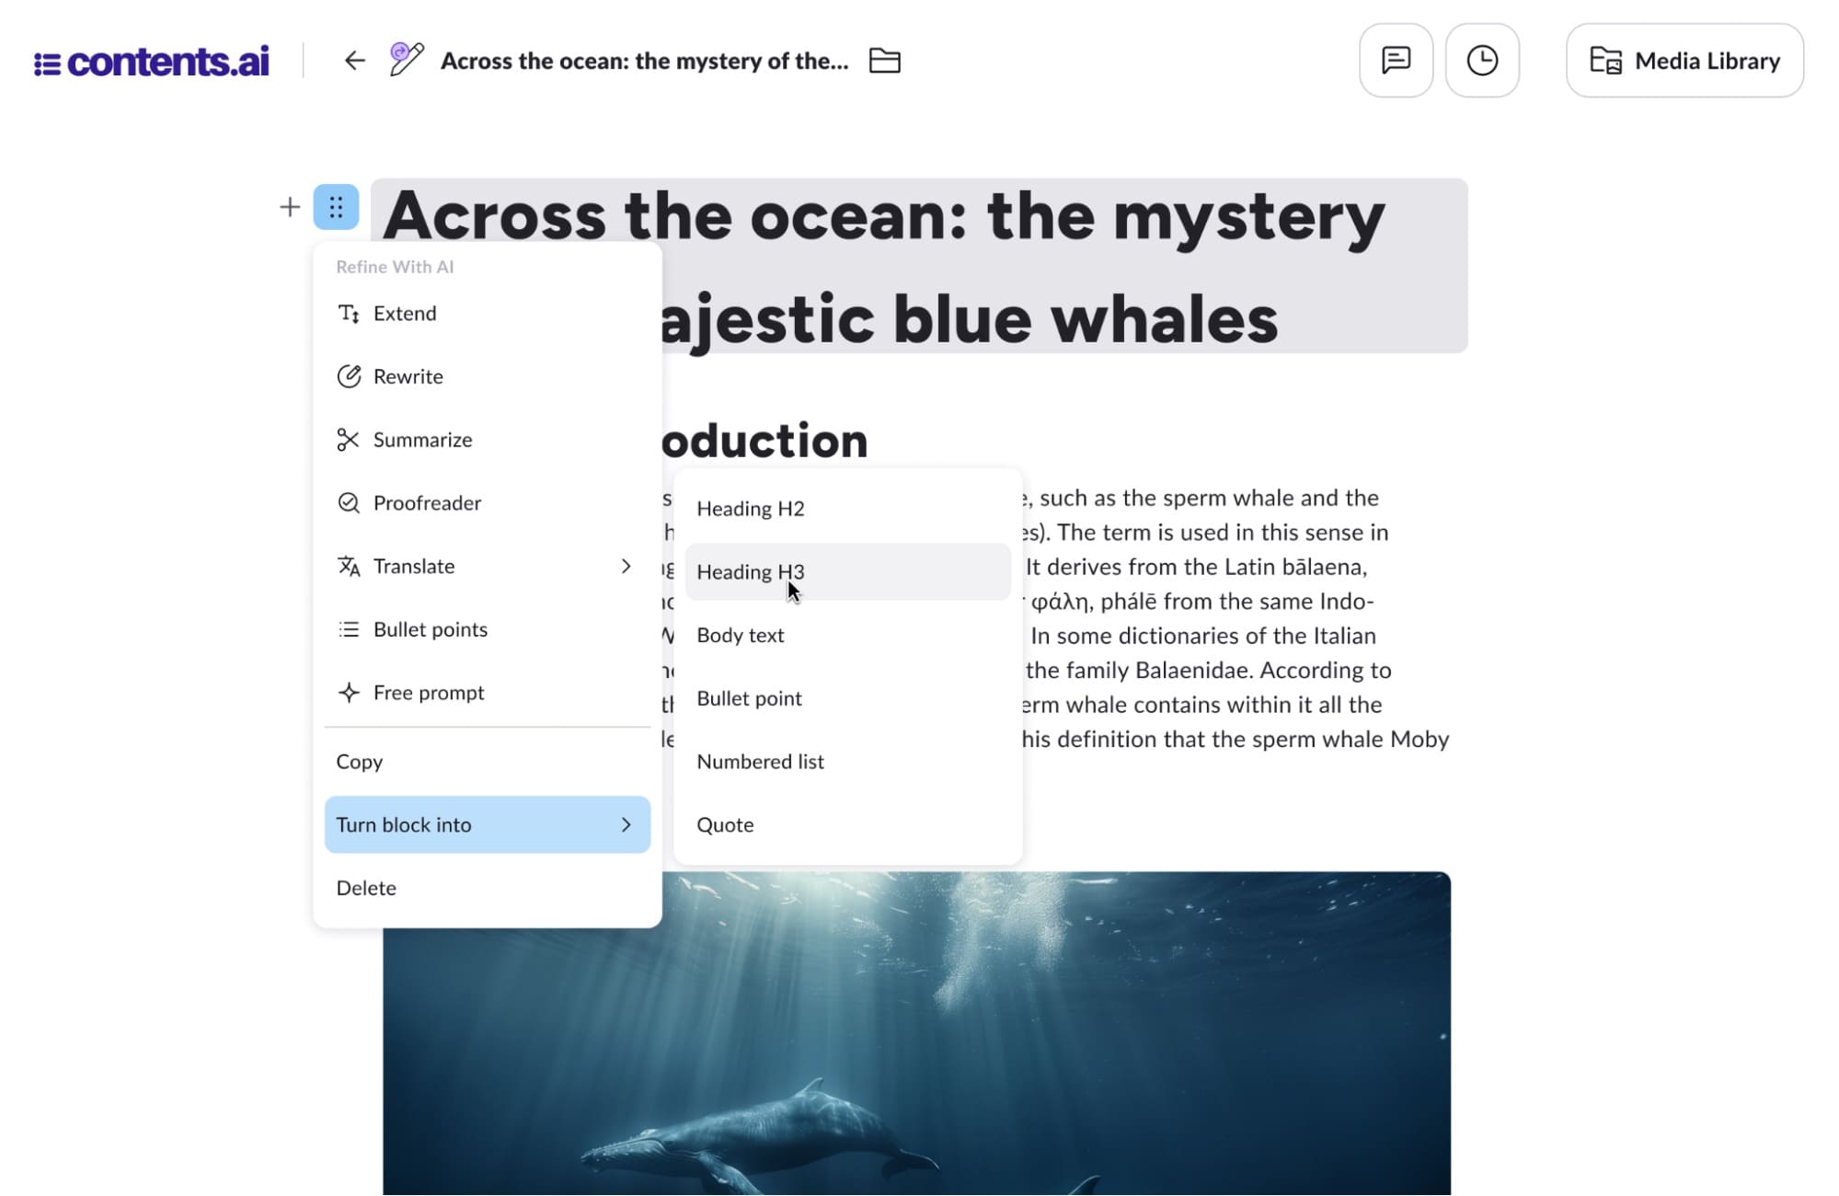The image size is (1839, 1196).
Task: Open the comments panel icon
Action: click(1395, 61)
